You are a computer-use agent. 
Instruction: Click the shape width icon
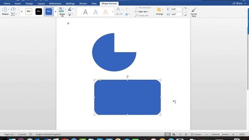[168, 14]
